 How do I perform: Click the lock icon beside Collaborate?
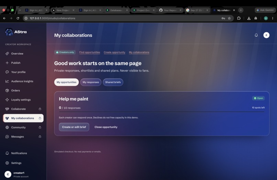click(x=40, y=109)
